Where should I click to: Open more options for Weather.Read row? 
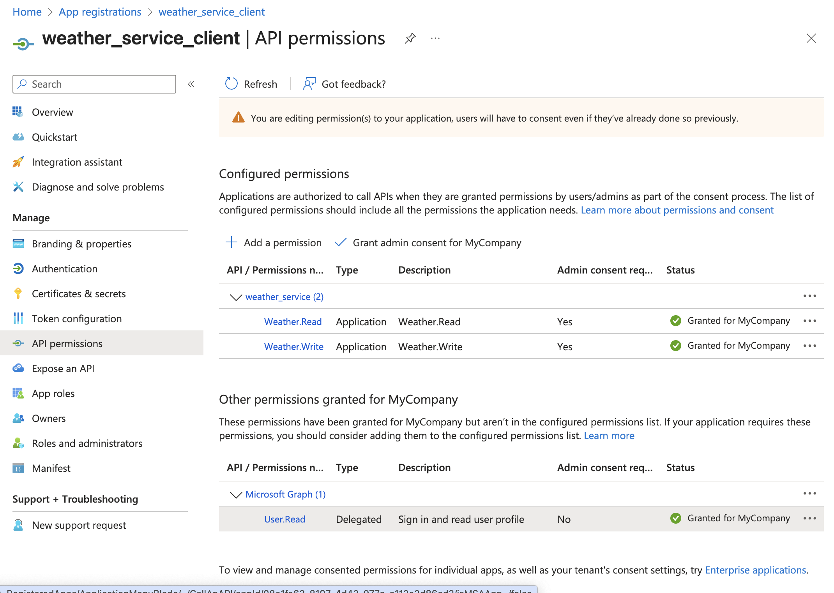[x=809, y=321]
